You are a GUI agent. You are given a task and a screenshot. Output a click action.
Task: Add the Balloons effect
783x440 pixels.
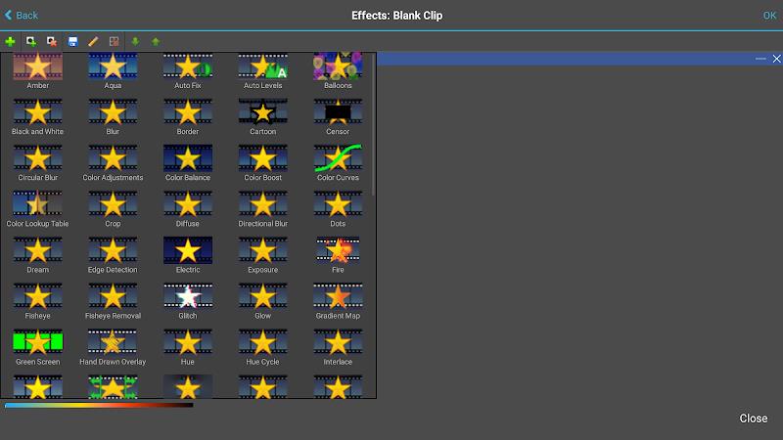[338, 70]
